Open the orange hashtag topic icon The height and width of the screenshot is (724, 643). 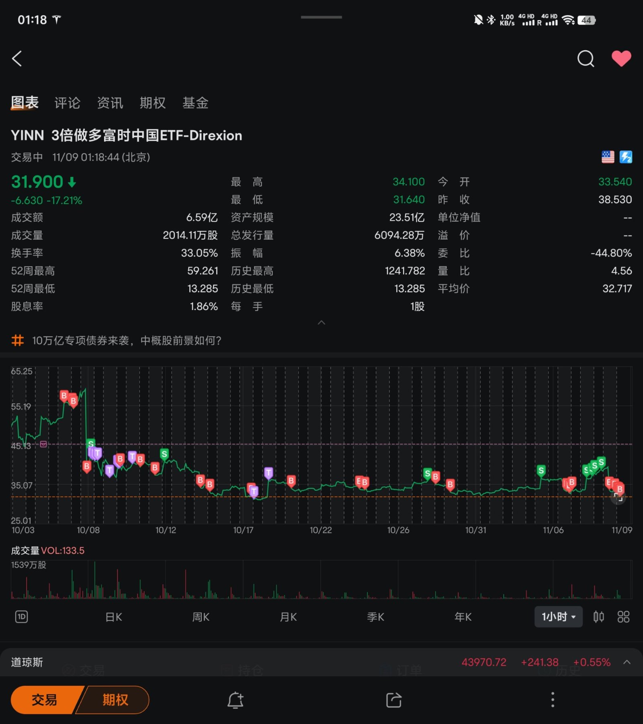[18, 341]
